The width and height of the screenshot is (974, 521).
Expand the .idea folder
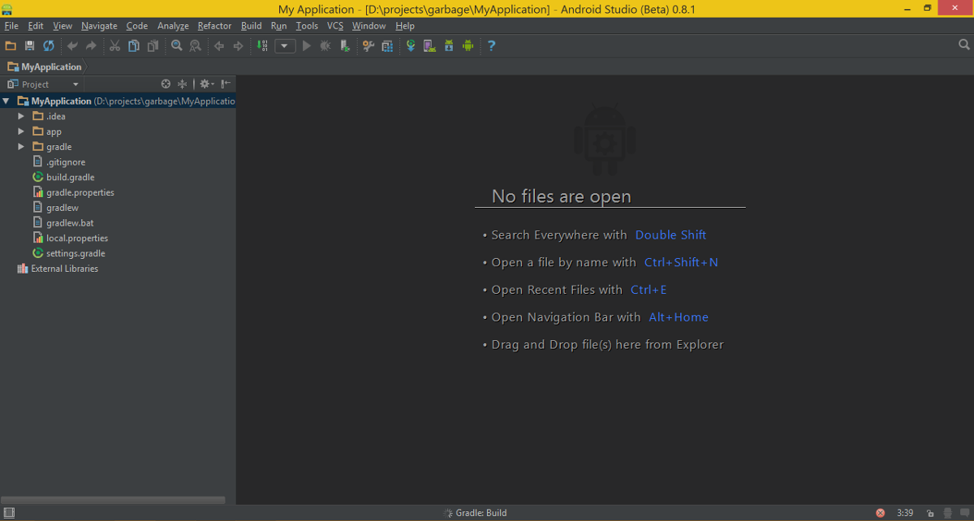(x=21, y=116)
